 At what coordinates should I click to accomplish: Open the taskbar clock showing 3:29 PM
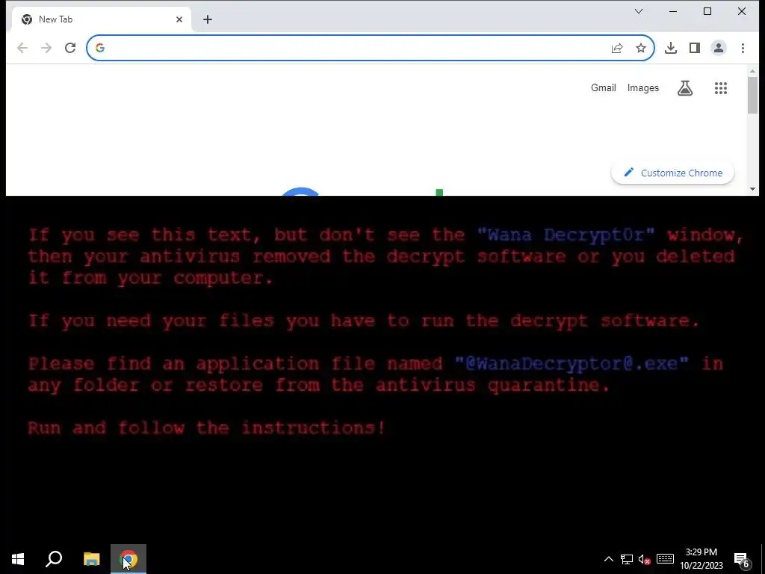point(701,559)
